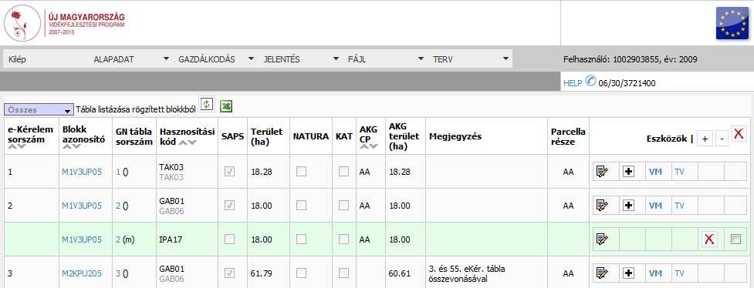Toggle KAT checkbox in row 1

344,172
